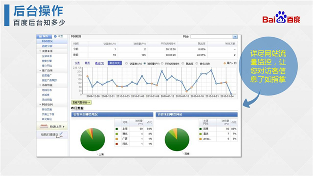313x176 pixels.
Task: Click the 快速上手 book icon
Action: click(44, 127)
